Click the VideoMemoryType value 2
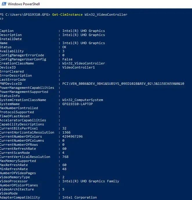This screenshot has width=192, height=200. (63, 177)
